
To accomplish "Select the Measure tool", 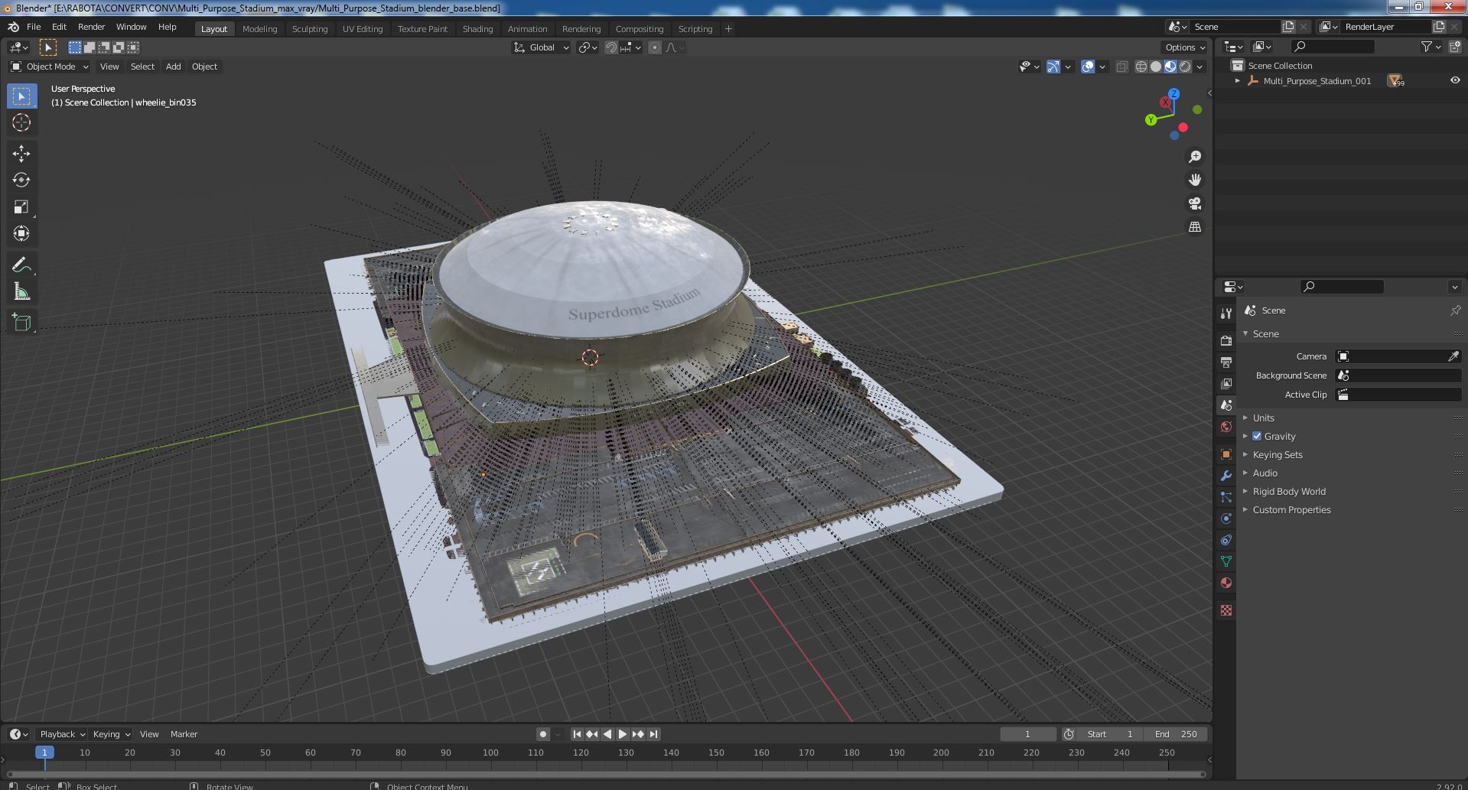I will pyautogui.click(x=21, y=292).
